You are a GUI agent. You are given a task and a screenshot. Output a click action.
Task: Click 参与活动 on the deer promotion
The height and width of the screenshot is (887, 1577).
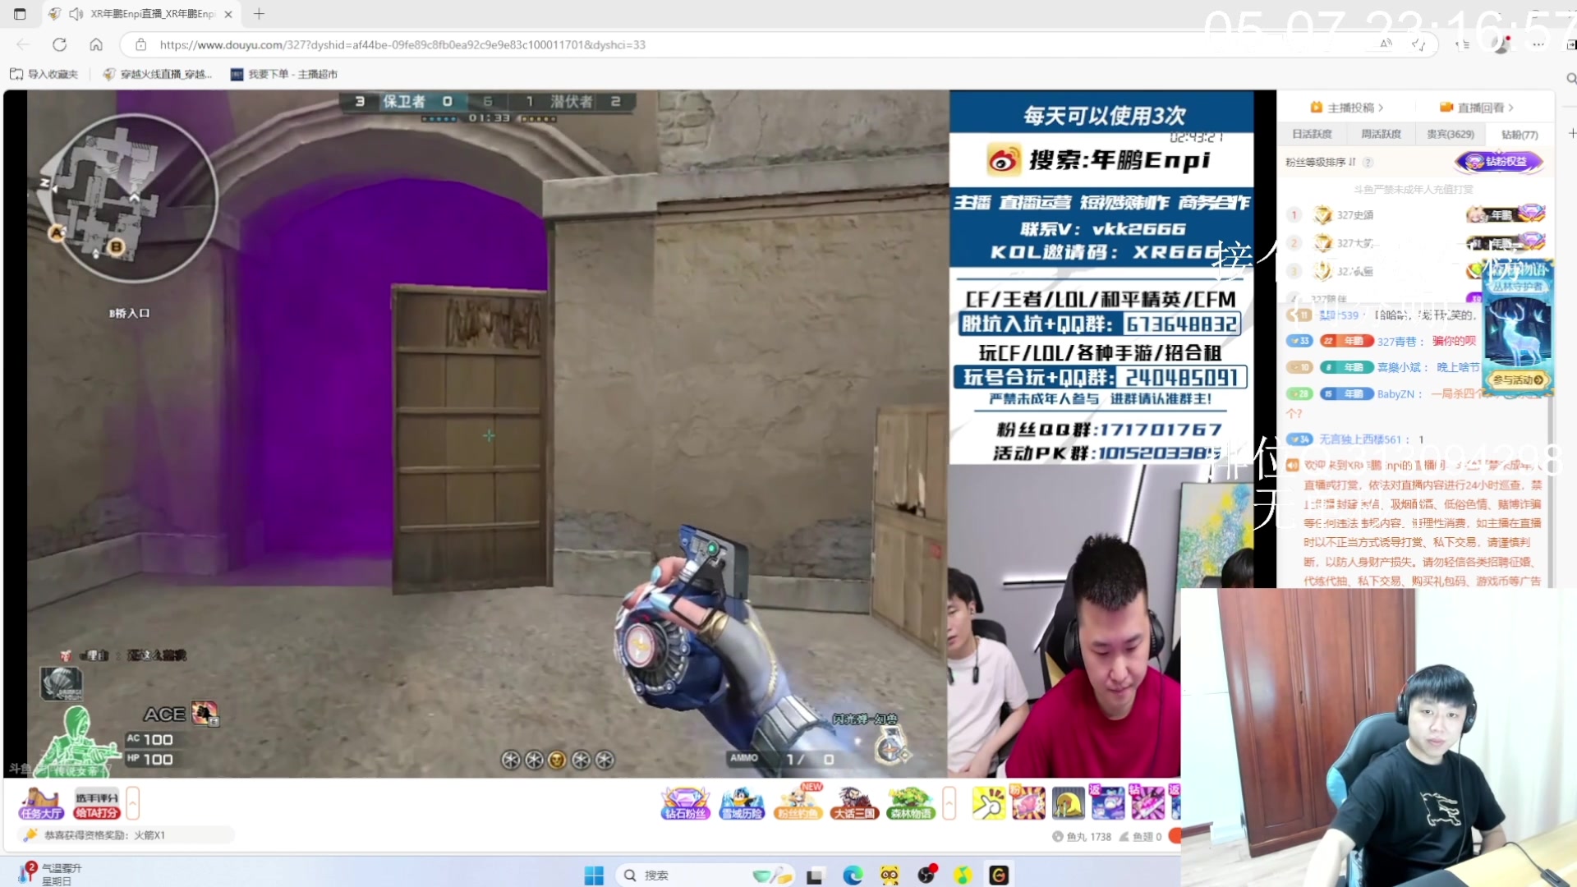(x=1518, y=379)
